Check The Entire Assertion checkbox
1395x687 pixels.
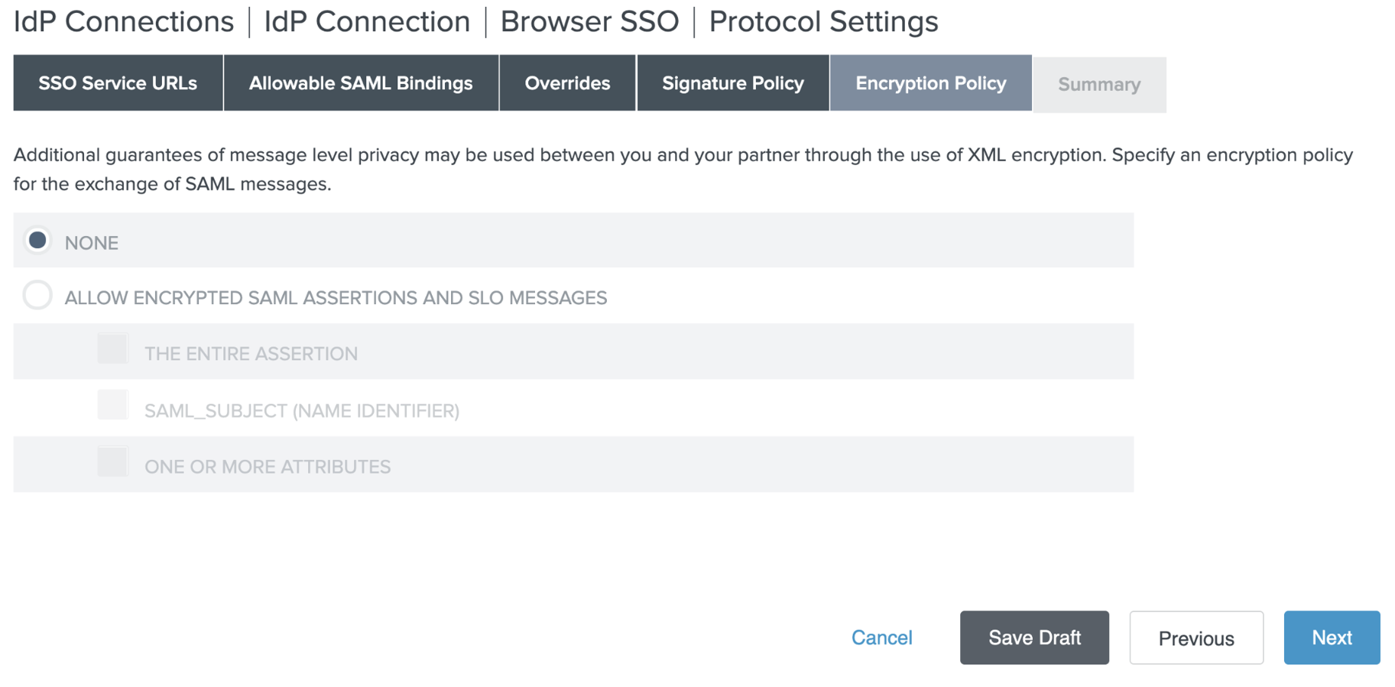[x=113, y=350]
